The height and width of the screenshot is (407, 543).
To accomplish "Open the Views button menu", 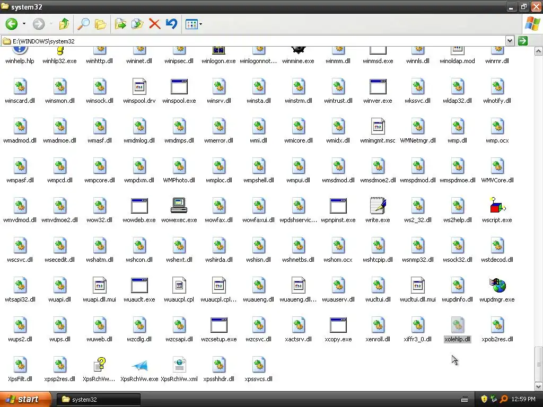I will pyautogui.click(x=194, y=24).
